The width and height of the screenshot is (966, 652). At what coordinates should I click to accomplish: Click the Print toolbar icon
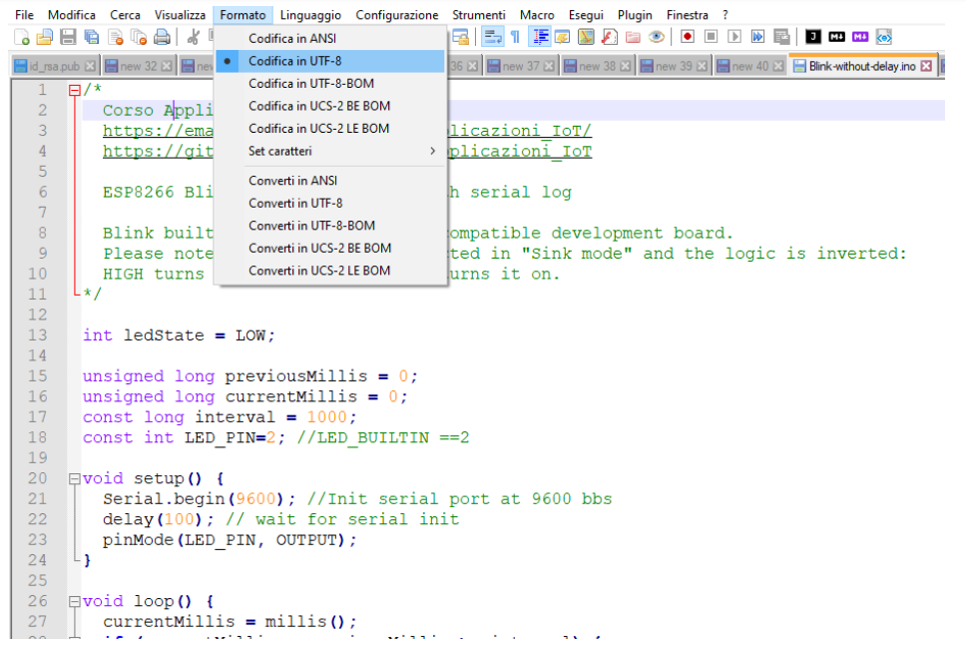pos(161,37)
